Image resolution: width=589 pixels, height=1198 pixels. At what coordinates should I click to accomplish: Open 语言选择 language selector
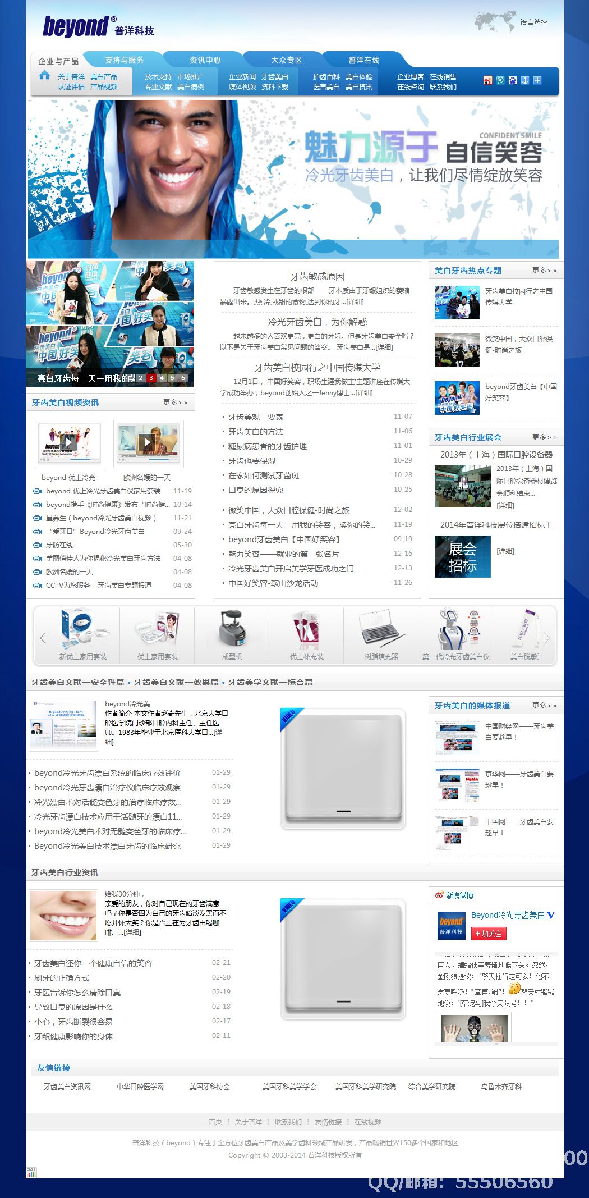pos(533,22)
